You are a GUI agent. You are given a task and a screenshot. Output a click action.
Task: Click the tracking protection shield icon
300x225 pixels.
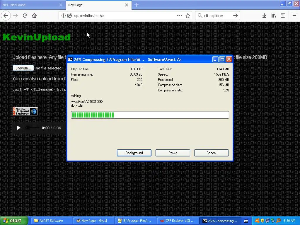click(69, 16)
